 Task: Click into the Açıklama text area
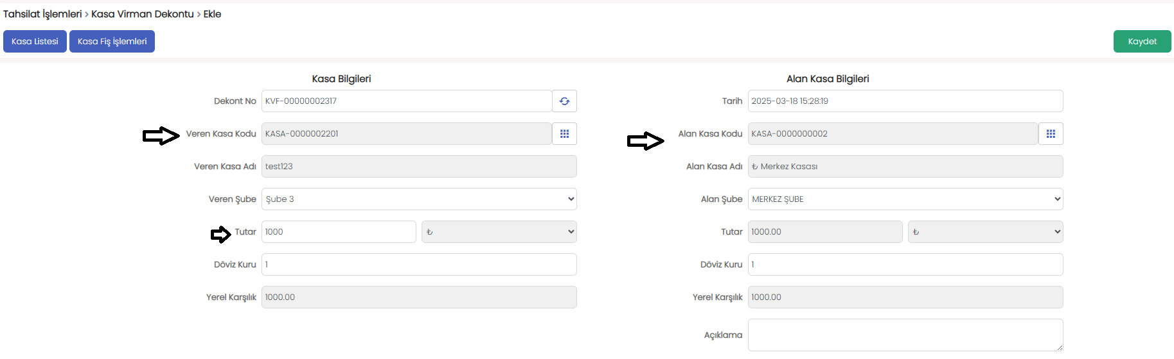(905, 335)
